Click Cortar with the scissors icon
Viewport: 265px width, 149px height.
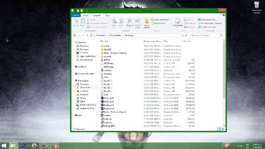91,19
